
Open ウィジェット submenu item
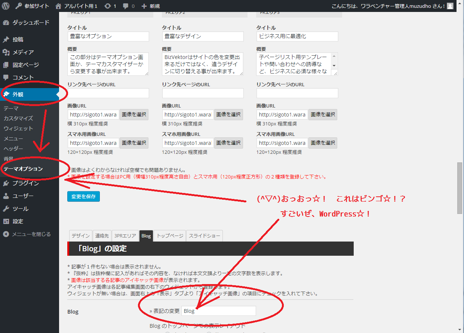[18, 128]
